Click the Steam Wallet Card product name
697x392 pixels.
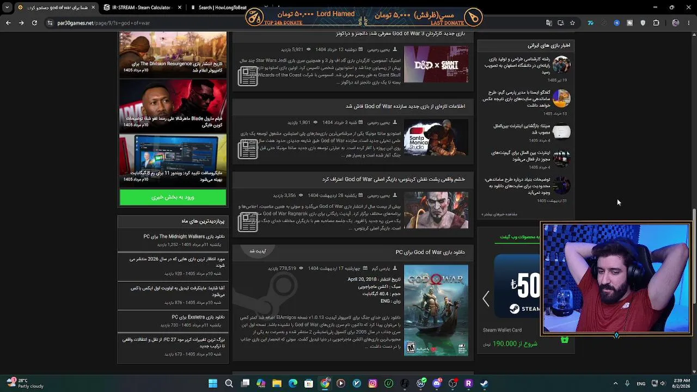click(x=502, y=330)
